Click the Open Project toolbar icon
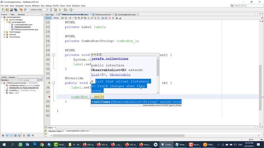 pos(11,10)
